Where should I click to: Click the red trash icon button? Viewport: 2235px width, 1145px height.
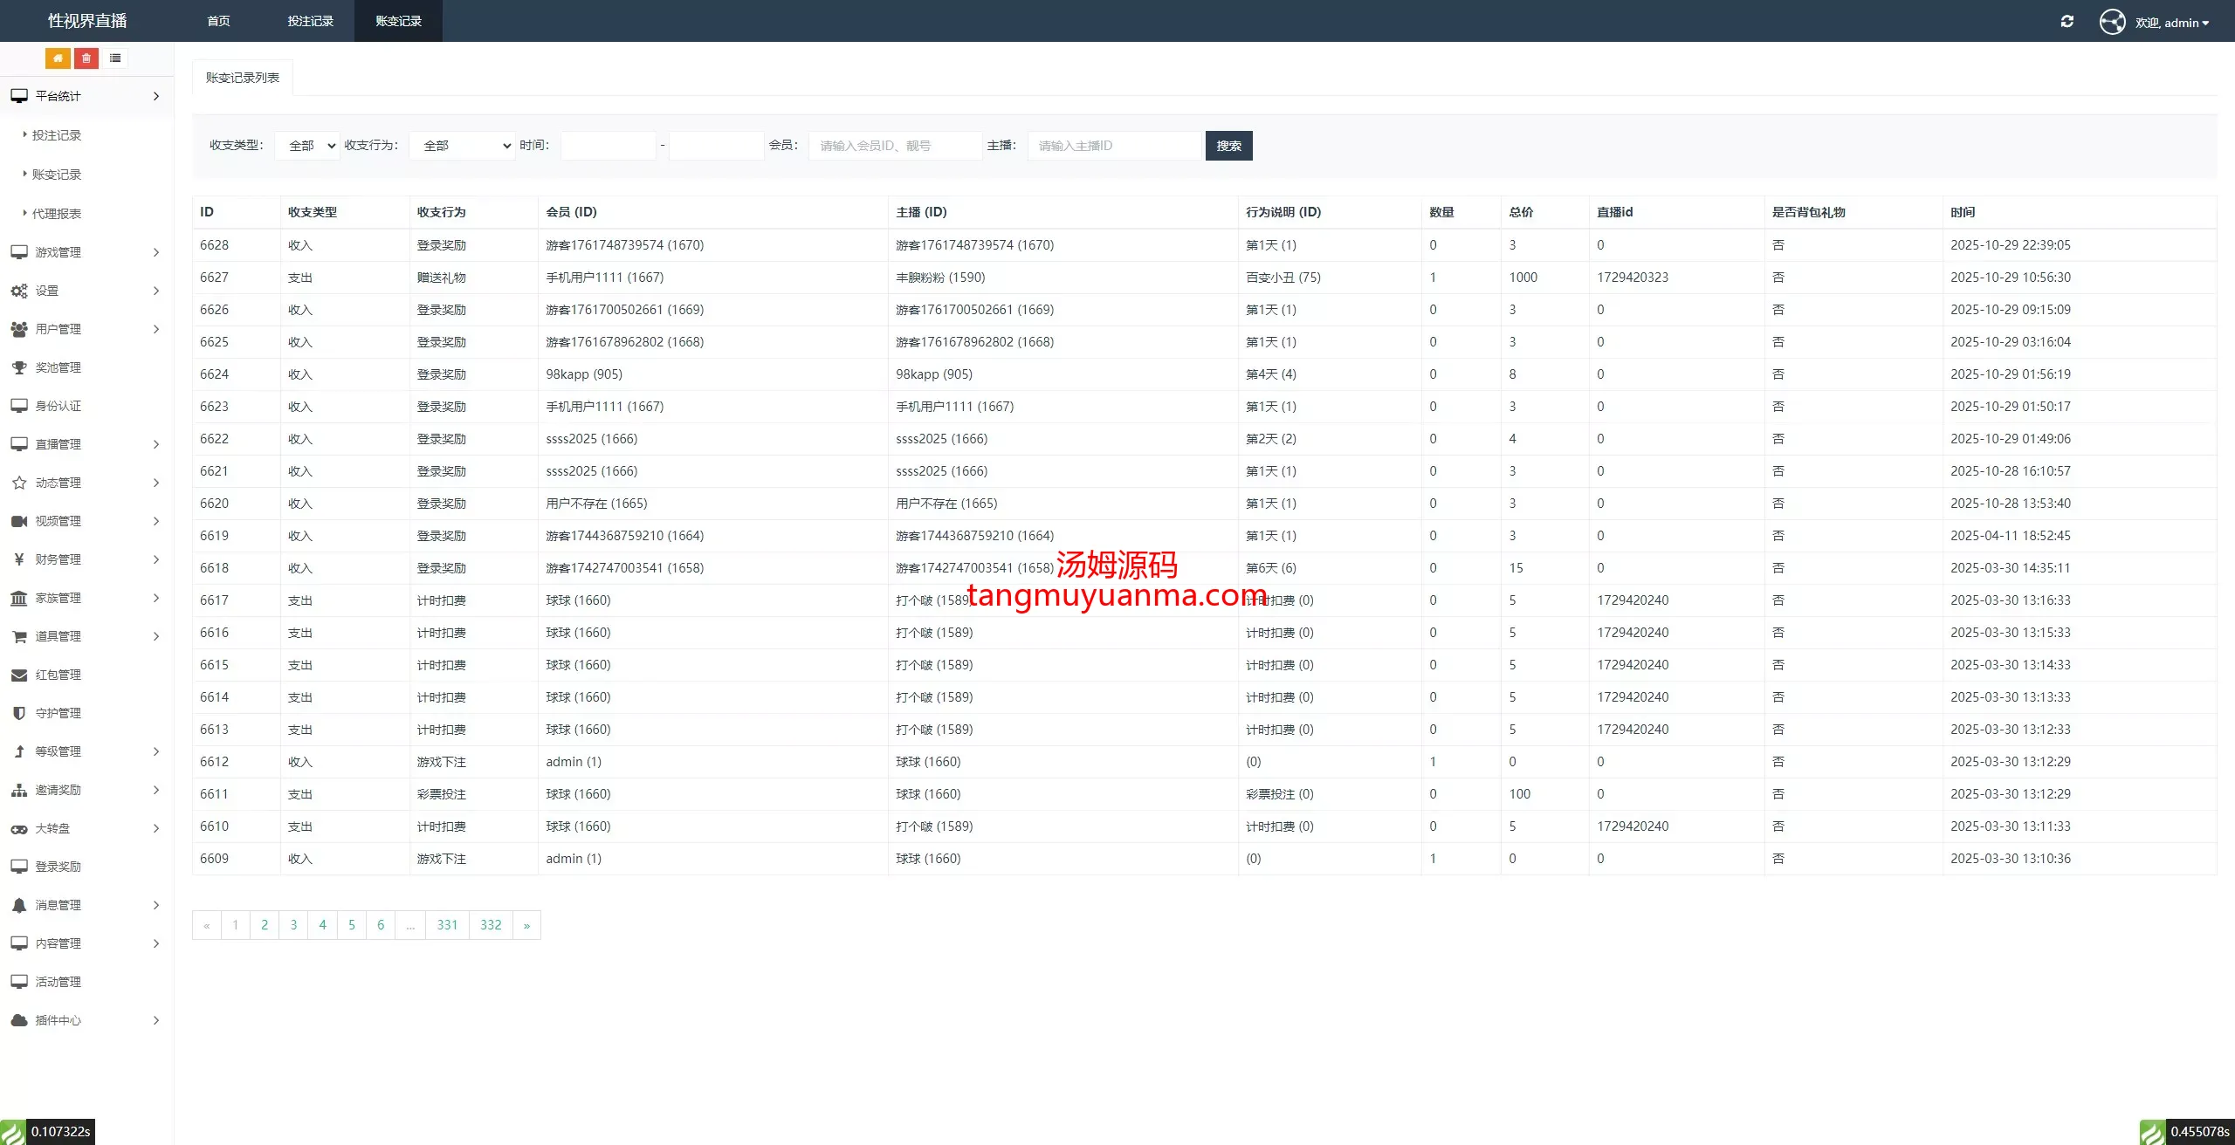pyautogui.click(x=86, y=58)
